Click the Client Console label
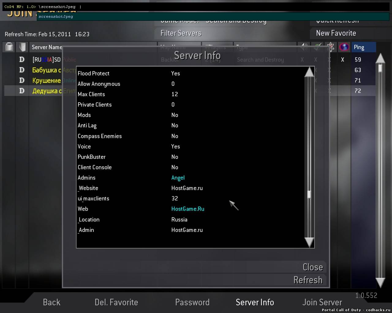The image size is (392, 313). pyautogui.click(x=95, y=167)
